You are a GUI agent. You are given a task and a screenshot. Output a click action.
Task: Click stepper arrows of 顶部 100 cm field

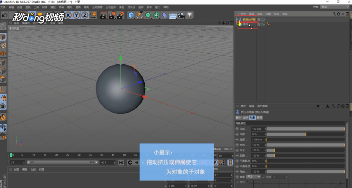click(265, 129)
